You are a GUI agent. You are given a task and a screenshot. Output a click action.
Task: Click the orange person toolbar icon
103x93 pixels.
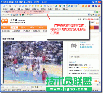click(41, 6)
